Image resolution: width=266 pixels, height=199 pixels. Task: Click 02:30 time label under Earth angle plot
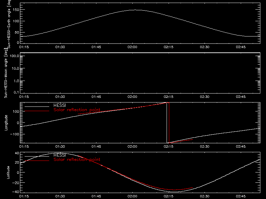(x=204, y=47)
